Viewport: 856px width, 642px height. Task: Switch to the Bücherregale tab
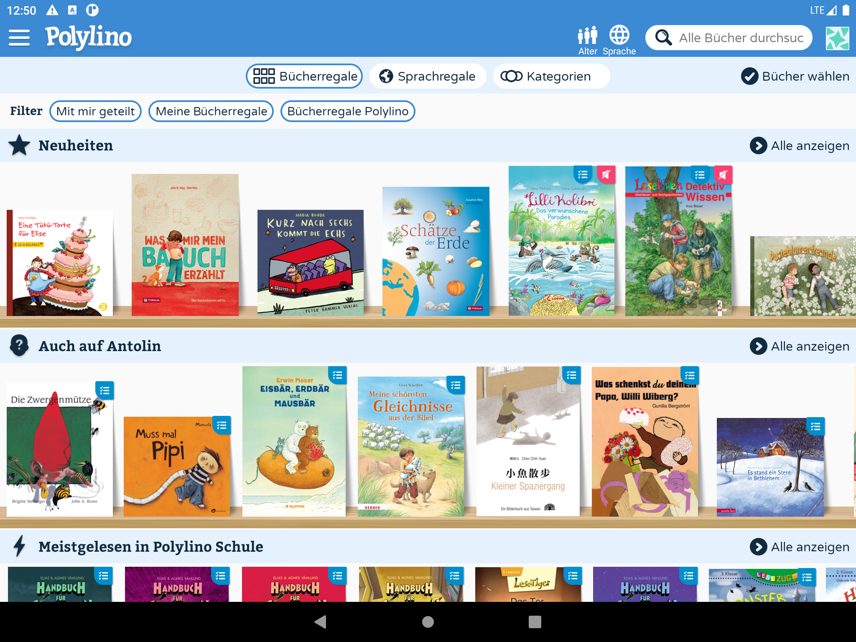click(304, 76)
